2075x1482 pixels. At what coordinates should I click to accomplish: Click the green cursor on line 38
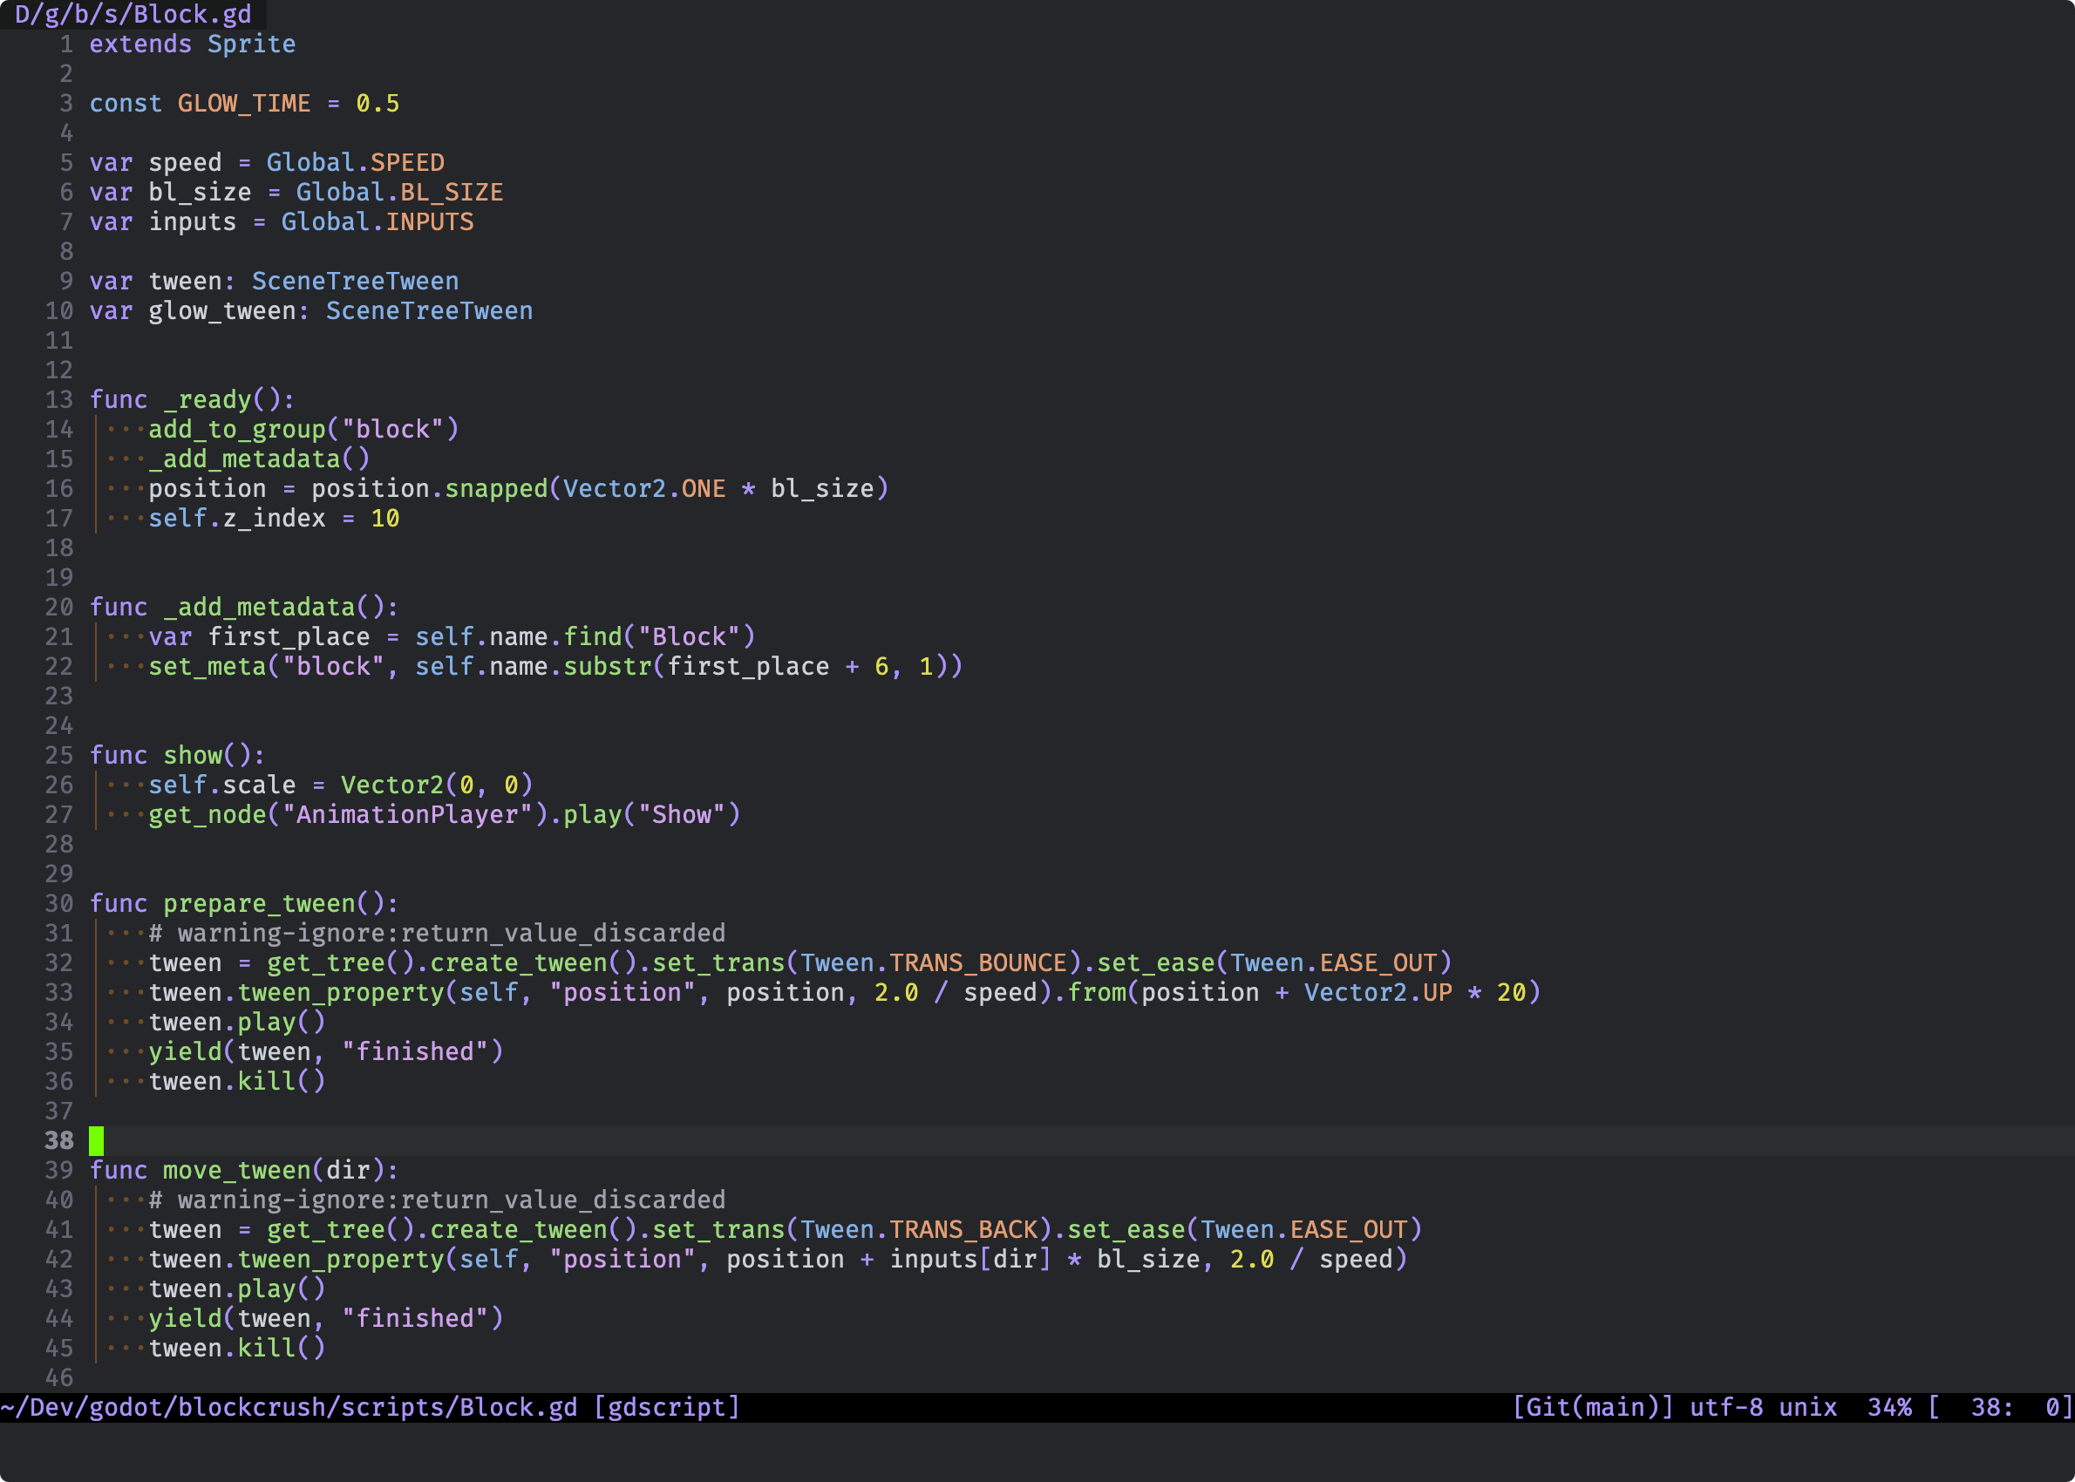[x=97, y=1140]
